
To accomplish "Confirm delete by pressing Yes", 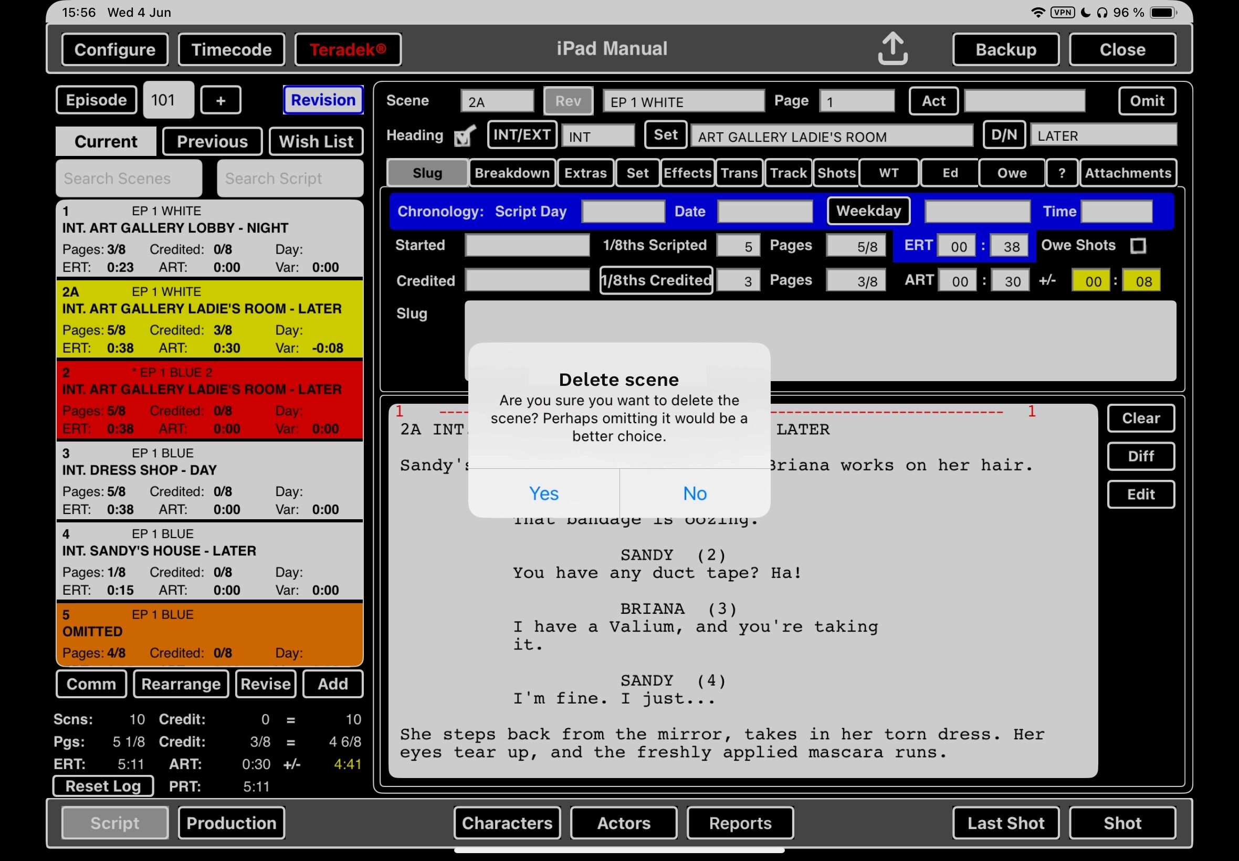I will point(543,493).
